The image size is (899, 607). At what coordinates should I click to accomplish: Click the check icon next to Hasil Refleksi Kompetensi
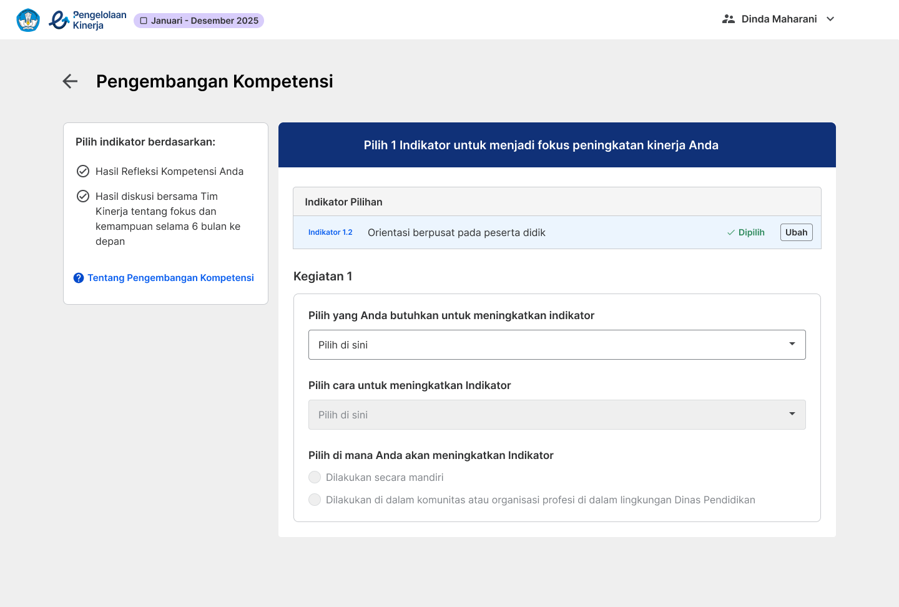tap(83, 171)
